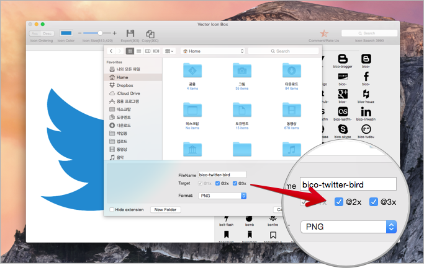This screenshot has width=424, height=268.
Task: Switch the file dialog to icon view
Action: [x=130, y=51]
